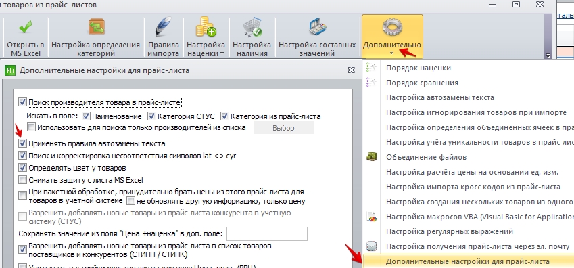The image size is (574, 268).
Task: Enable При пакетной обработке forced prices checkbox
Action: (23, 195)
